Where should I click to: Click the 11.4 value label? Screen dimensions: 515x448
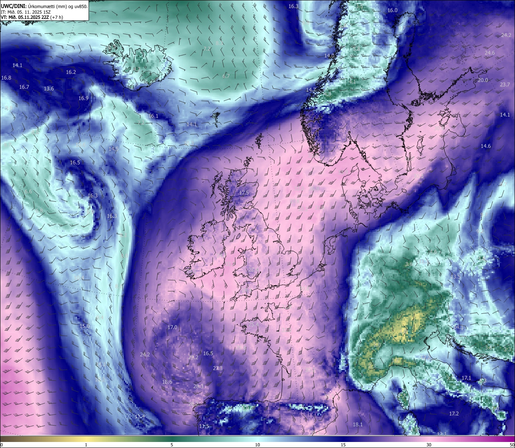coord(140,417)
